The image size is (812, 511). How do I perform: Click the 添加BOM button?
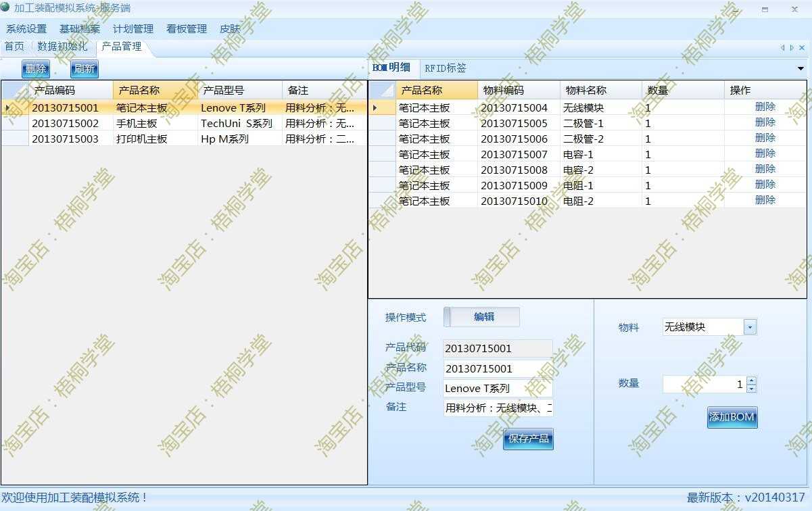(x=732, y=417)
